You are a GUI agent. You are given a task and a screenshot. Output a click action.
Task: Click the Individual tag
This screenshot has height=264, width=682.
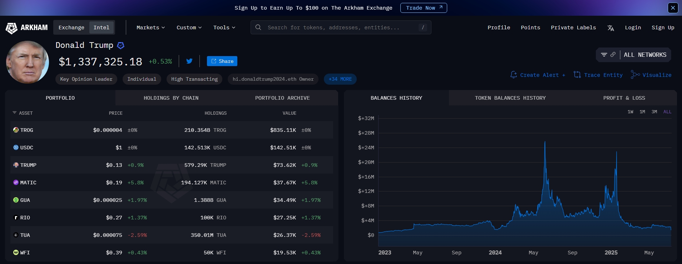pyautogui.click(x=142, y=79)
